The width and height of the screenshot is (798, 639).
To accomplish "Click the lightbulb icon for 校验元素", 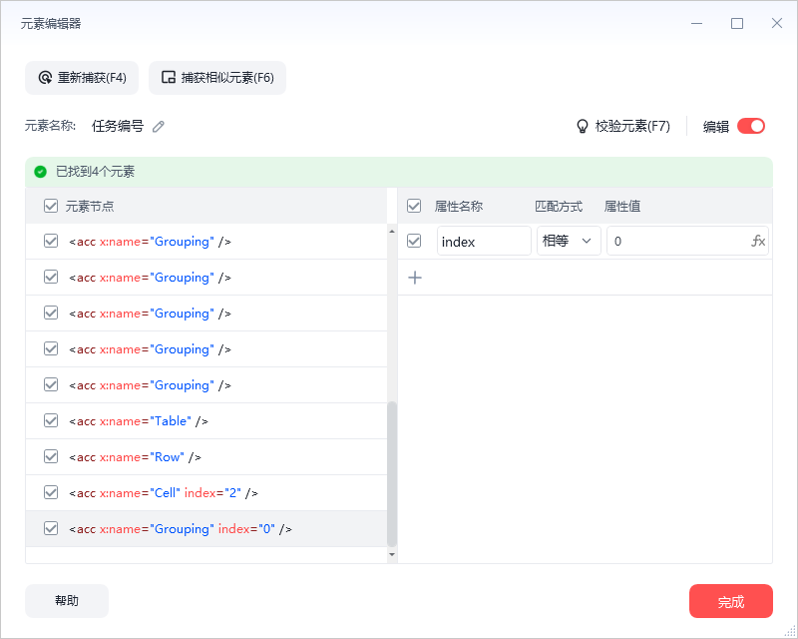I will pyautogui.click(x=583, y=127).
